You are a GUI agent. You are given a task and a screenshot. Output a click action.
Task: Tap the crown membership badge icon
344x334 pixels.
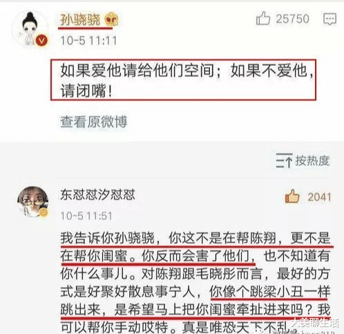pyautogui.click(x=112, y=19)
